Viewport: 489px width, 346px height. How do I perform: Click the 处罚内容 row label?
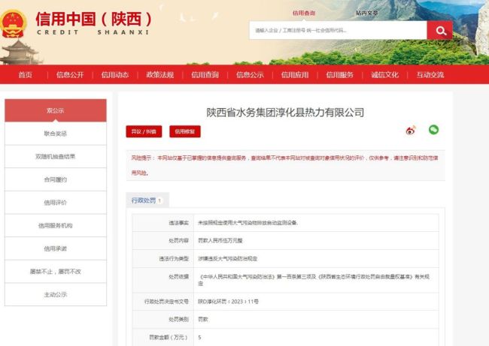click(179, 240)
